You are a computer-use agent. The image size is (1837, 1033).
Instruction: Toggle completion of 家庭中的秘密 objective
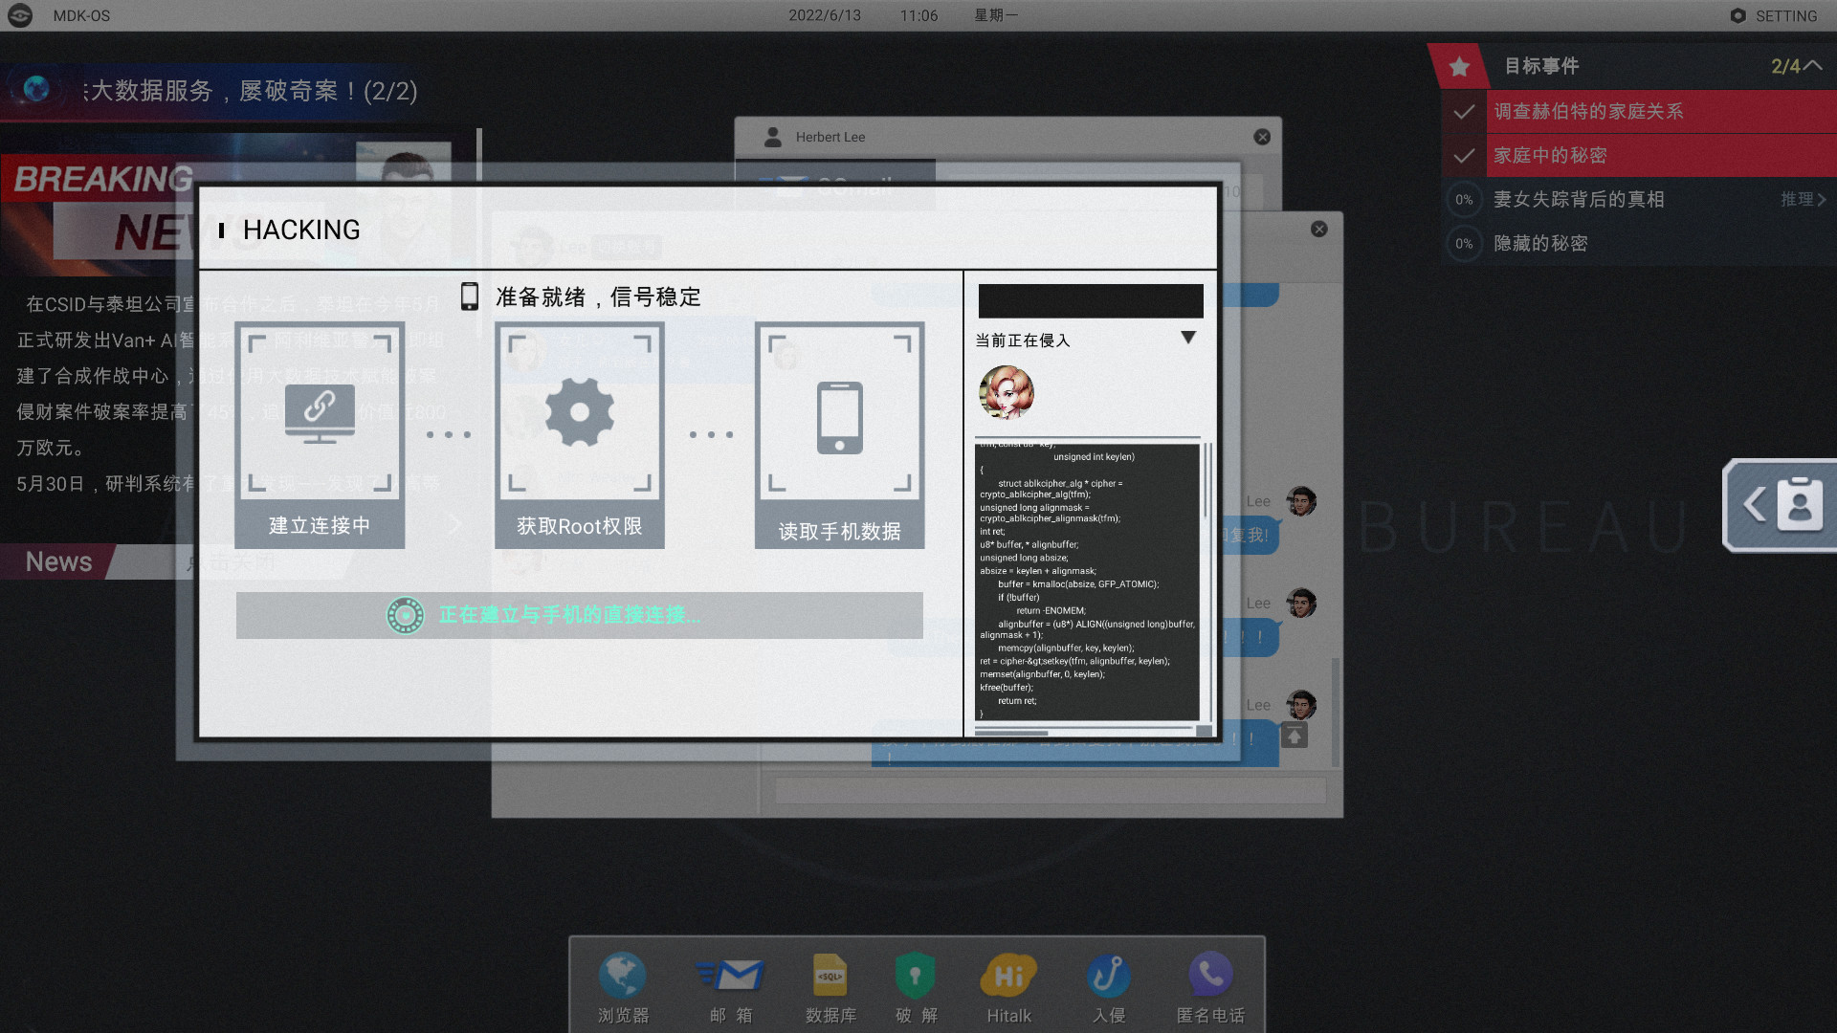tap(1463, 156)
